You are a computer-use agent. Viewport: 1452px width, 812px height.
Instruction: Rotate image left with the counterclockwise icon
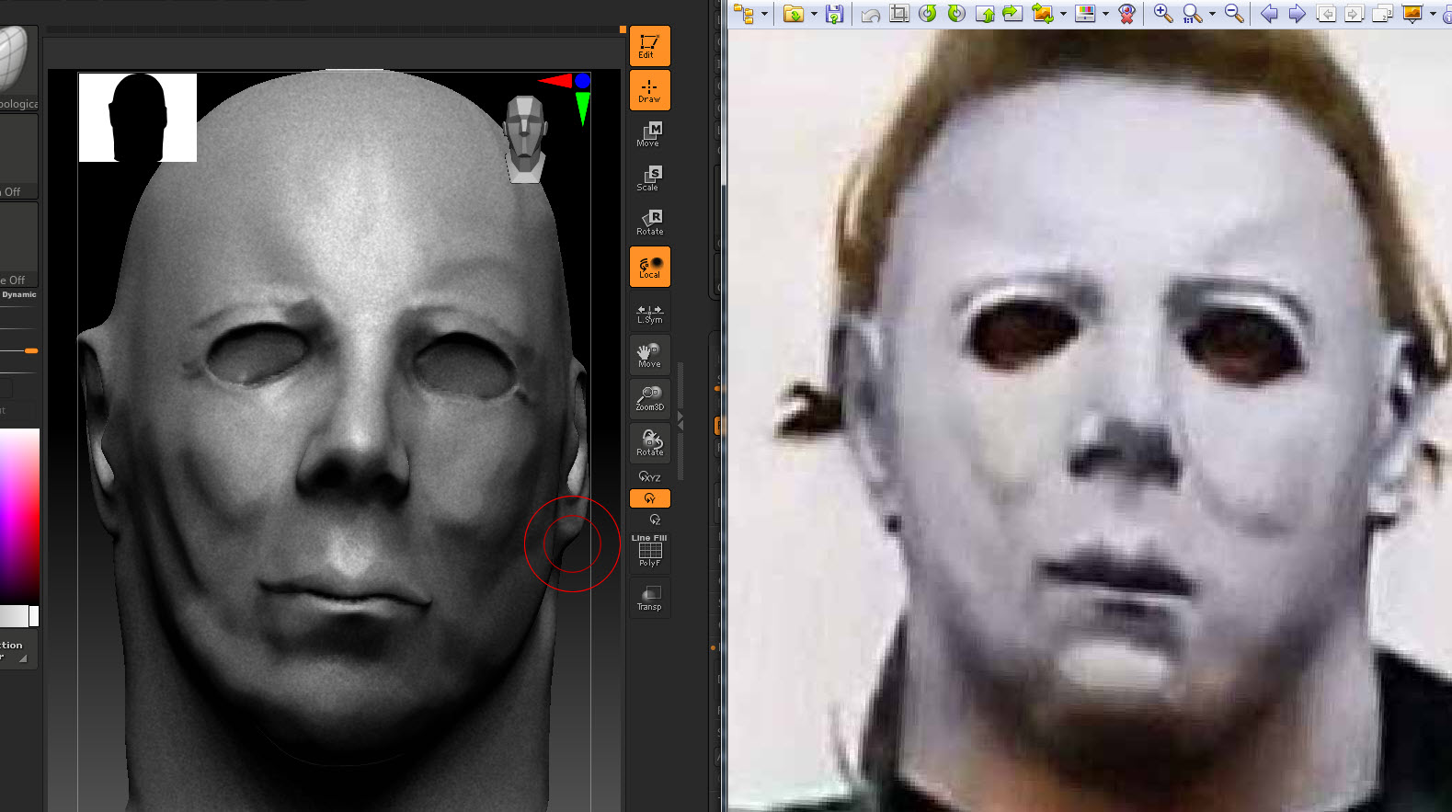coord(928,14)
